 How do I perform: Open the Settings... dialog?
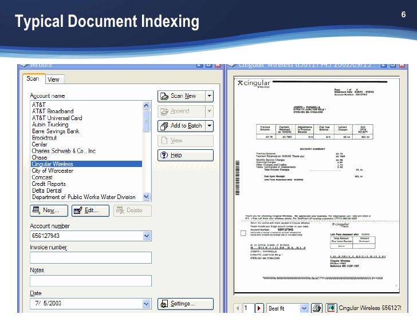point(185,304)
